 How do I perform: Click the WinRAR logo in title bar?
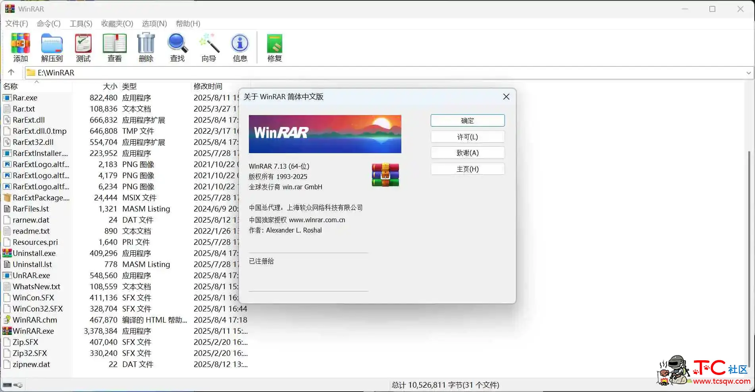pos(10,9)
